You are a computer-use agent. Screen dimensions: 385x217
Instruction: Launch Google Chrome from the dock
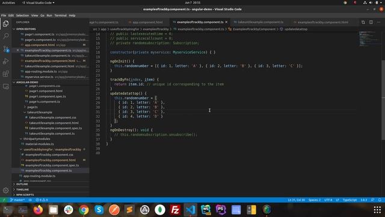pos(84,210)
